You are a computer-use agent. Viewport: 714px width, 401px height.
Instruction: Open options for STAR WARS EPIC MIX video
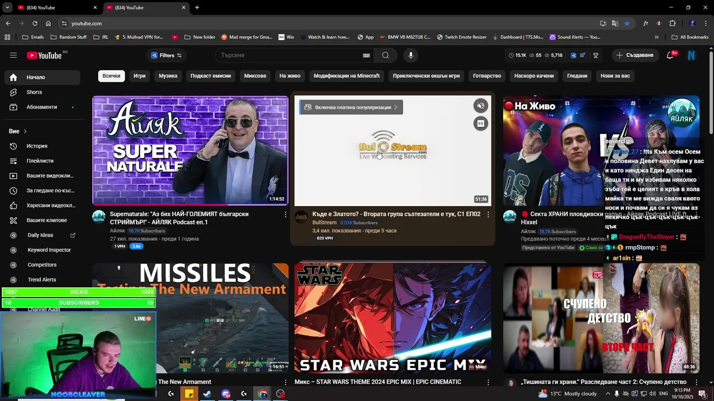click(488, 382)
